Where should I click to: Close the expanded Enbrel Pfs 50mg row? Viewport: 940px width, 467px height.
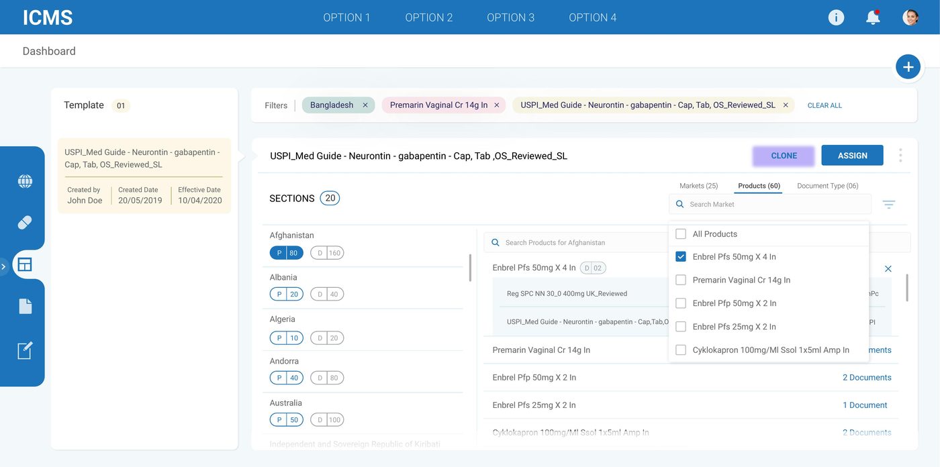click(888, 269)
